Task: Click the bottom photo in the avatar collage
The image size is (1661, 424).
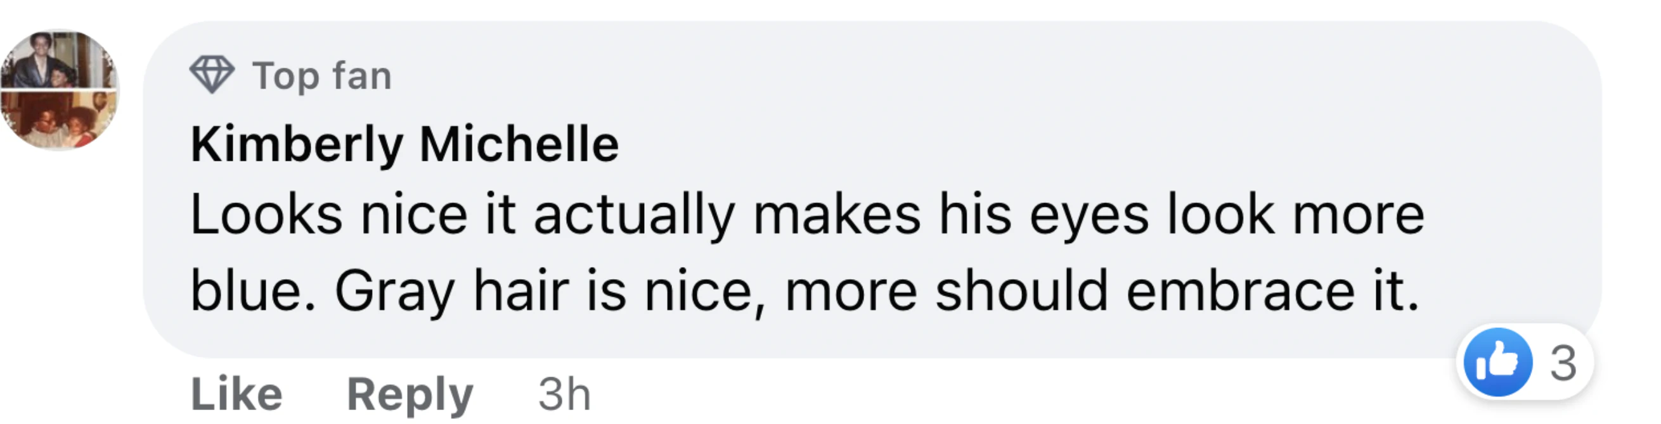Action: click(x=60, y=121)
